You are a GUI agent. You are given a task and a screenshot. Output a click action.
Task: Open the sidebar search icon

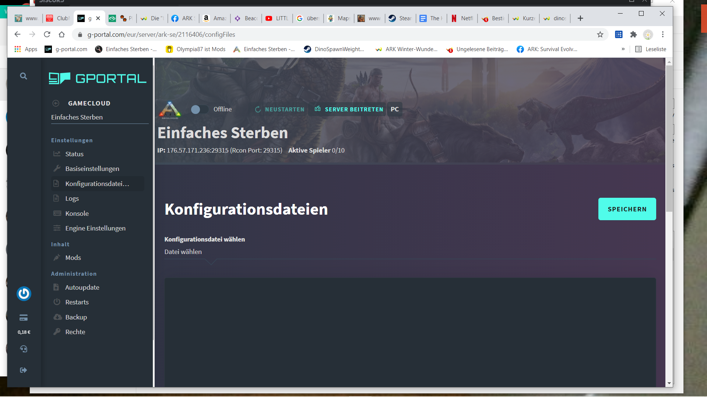click(x=24, y=76)
